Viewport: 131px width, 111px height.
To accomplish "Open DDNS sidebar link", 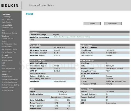I will tap(3, 66).
